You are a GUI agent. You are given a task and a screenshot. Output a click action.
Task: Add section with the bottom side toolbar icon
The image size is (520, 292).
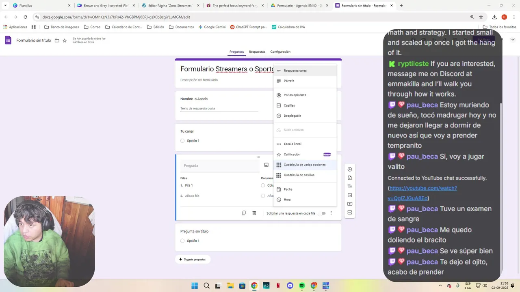click(x=350, y=213)
